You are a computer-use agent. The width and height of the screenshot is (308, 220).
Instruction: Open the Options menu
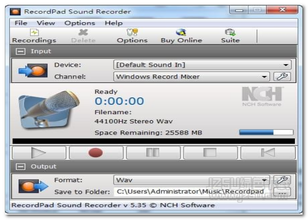pos(80,23)
